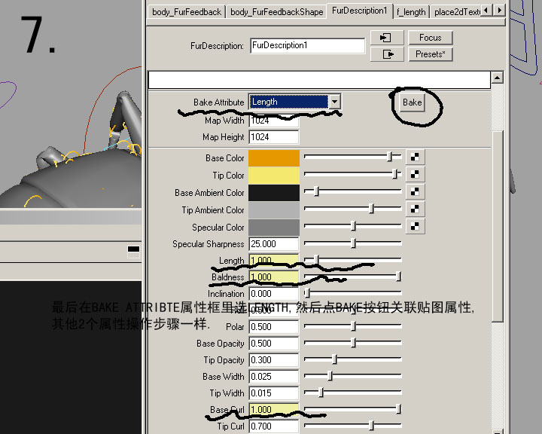Click the Tip Opacity slider handle
This screenshot has height=434, width=542.
click(334, 359)
